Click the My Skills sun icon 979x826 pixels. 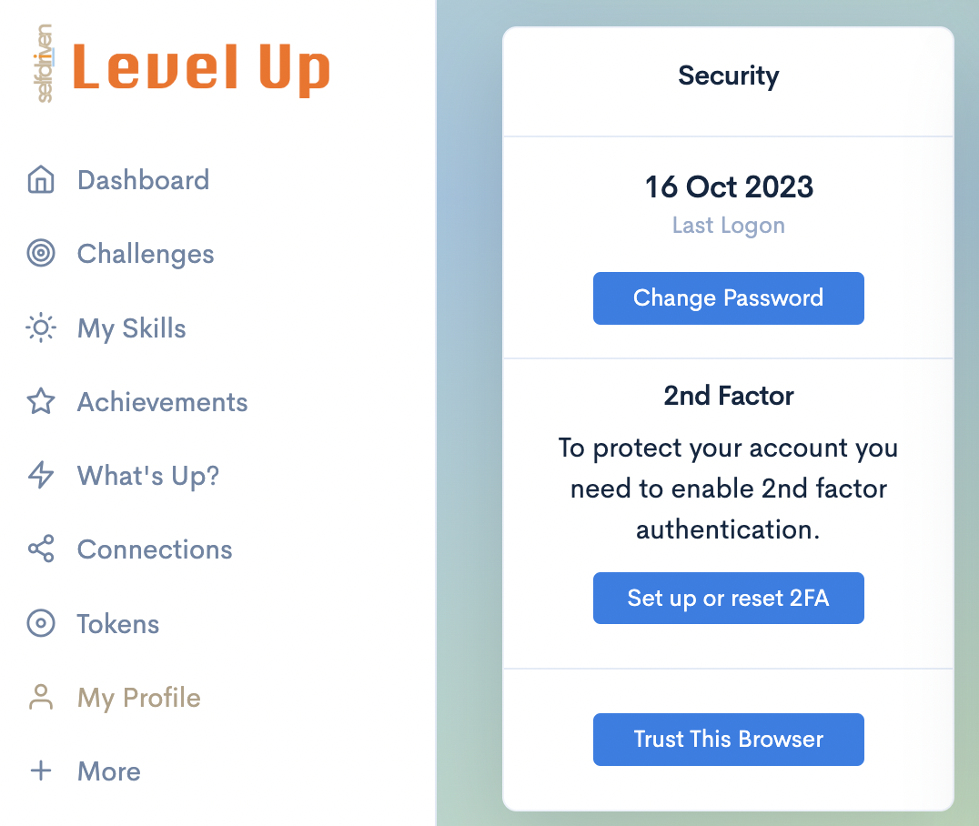(41, 328)
